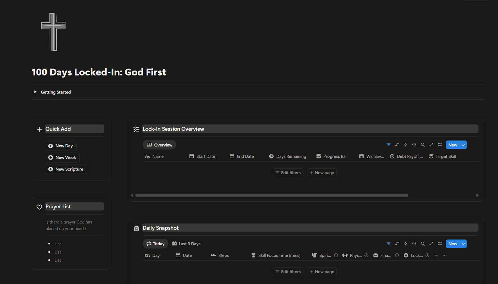
Task: Click the checklist icon beside Lock-In Session Overview
Action: pyautogui.click(x=136, y=129)
